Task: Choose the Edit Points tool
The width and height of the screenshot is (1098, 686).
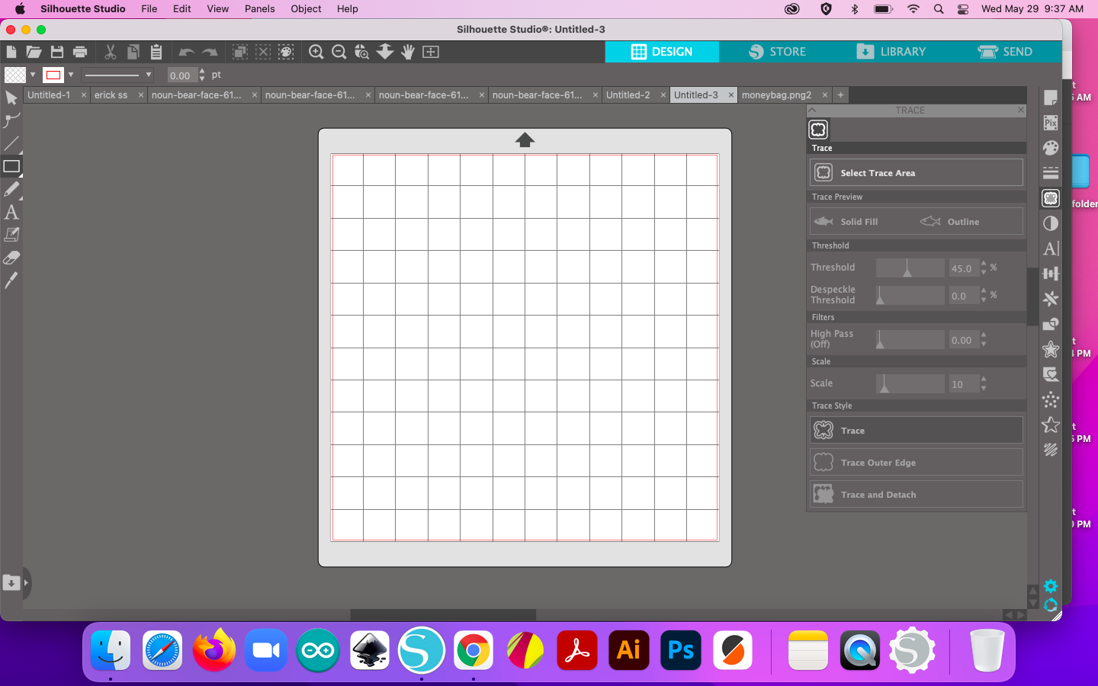Action: (x=11, y=120)
